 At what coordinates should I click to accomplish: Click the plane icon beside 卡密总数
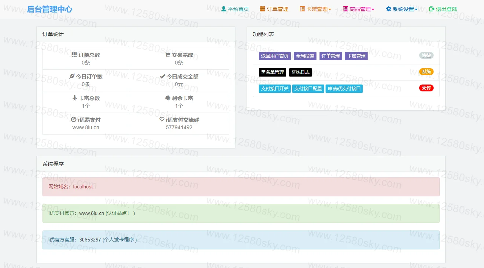pos(75,98)
